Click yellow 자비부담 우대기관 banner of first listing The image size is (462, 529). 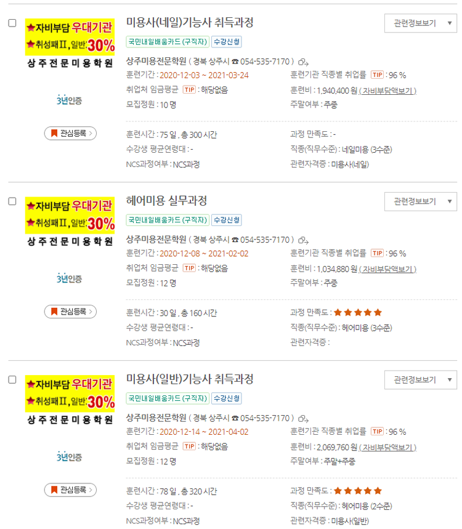coord(70,37)
